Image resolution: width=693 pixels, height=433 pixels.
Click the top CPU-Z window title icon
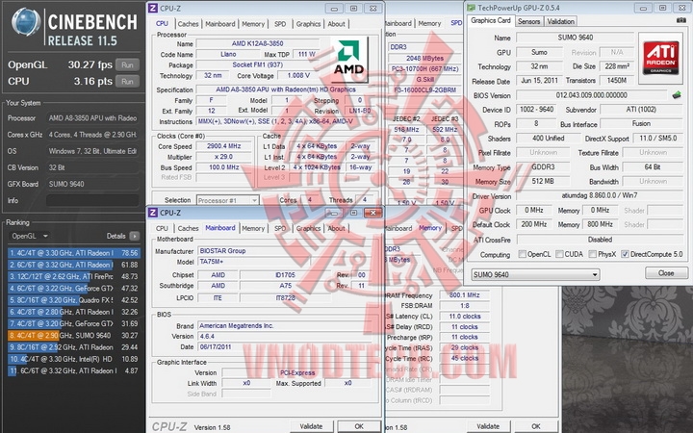(153, 8)
